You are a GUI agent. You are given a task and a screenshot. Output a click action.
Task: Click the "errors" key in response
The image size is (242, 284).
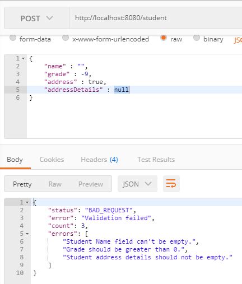point(63,234)
